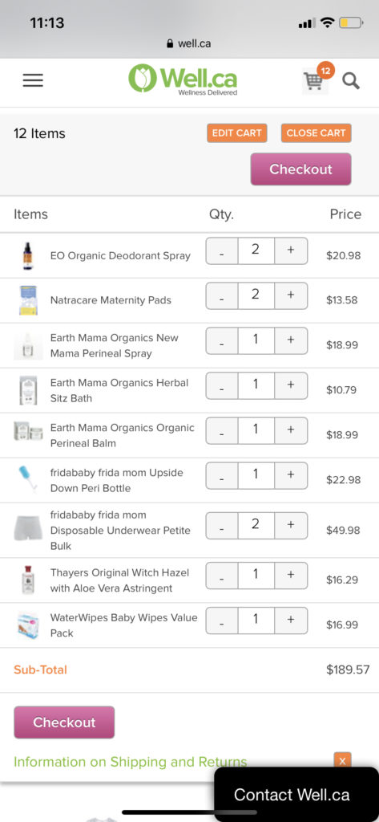Click the CLOSE CART button

(x=317, y=133)
